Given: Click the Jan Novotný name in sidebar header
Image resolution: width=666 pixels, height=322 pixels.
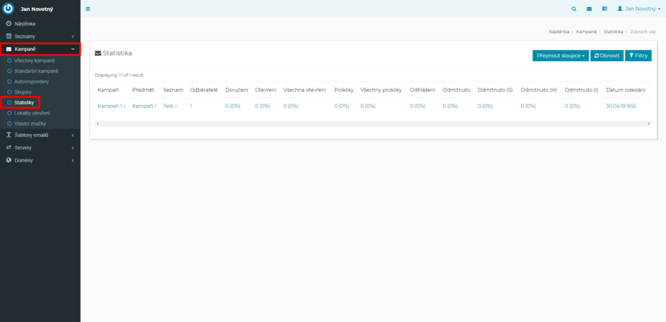Looking at the screenshot, I should (37, 9).
